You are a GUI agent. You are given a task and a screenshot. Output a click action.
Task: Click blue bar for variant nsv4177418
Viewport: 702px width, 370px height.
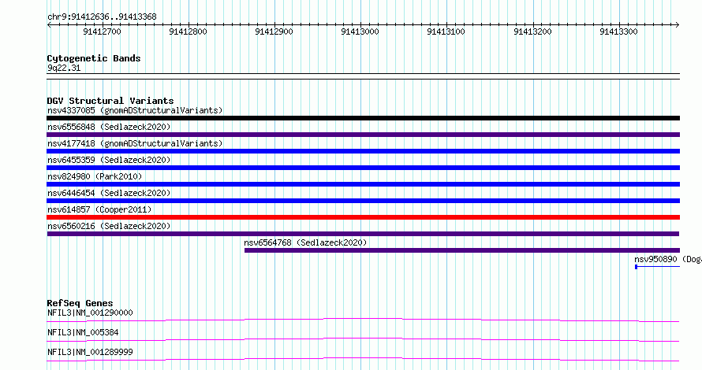point(363,151)
